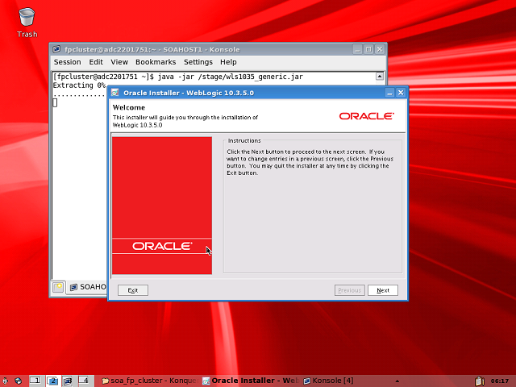Open Edit menu in Konsole
Image resolution: width=516 pixels, height=387 pixels.
[x=96, y=62]
